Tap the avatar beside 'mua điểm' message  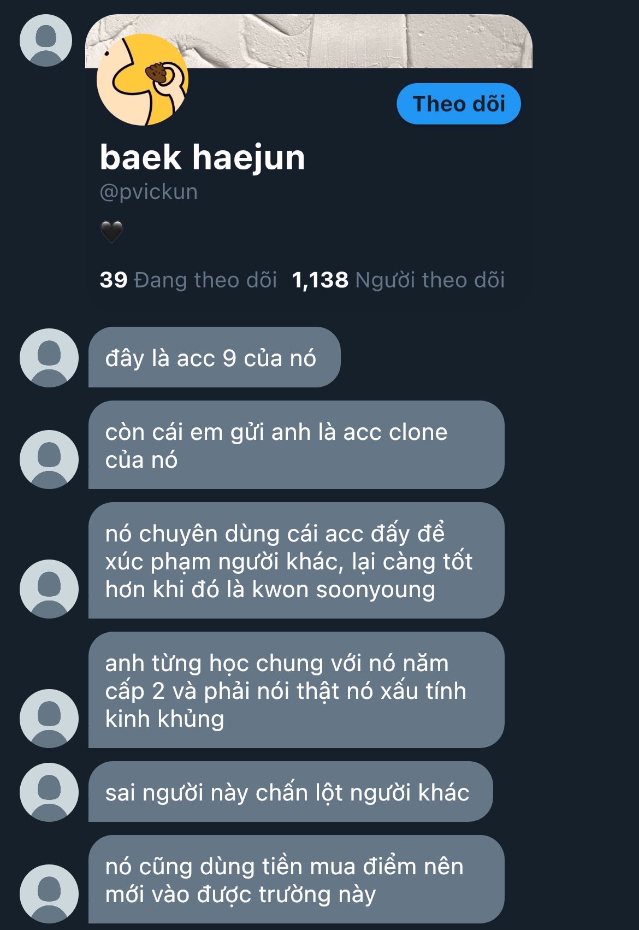[49, 894]
